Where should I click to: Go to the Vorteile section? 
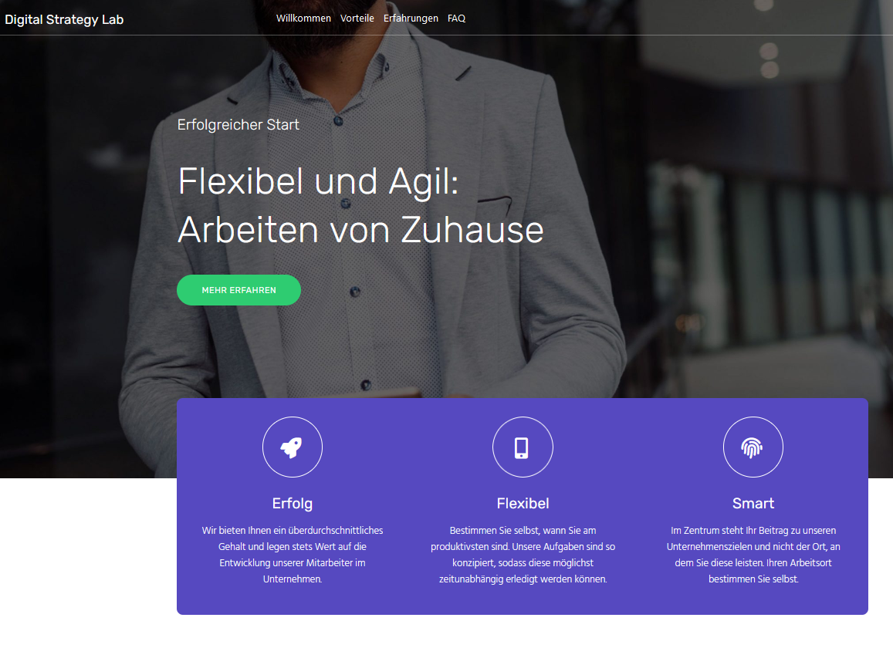pos(357,19)
